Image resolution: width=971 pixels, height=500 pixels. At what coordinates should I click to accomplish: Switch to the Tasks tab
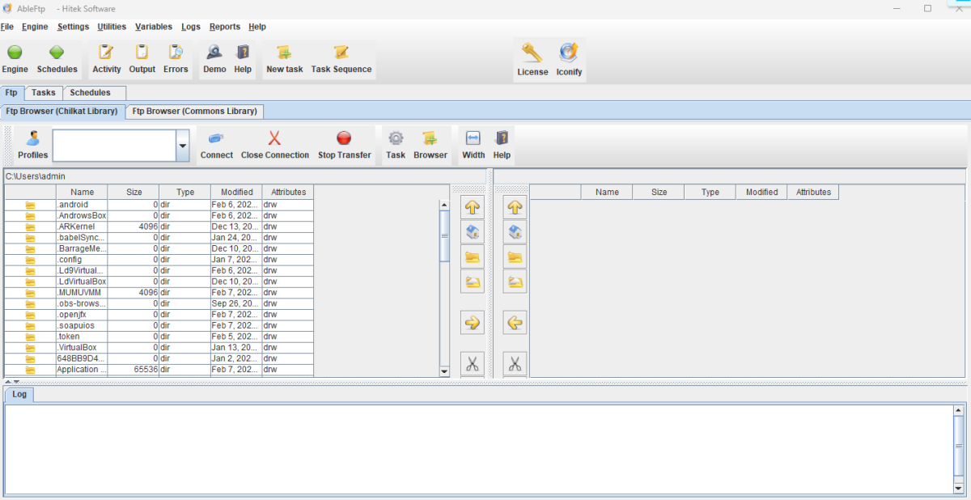click(x=44, y=93)
